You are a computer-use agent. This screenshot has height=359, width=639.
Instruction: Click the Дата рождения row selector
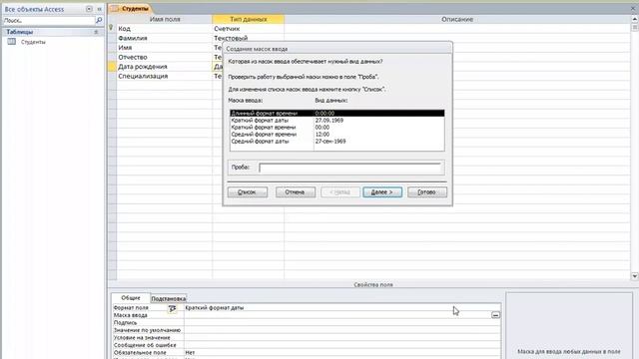(112, 67)
